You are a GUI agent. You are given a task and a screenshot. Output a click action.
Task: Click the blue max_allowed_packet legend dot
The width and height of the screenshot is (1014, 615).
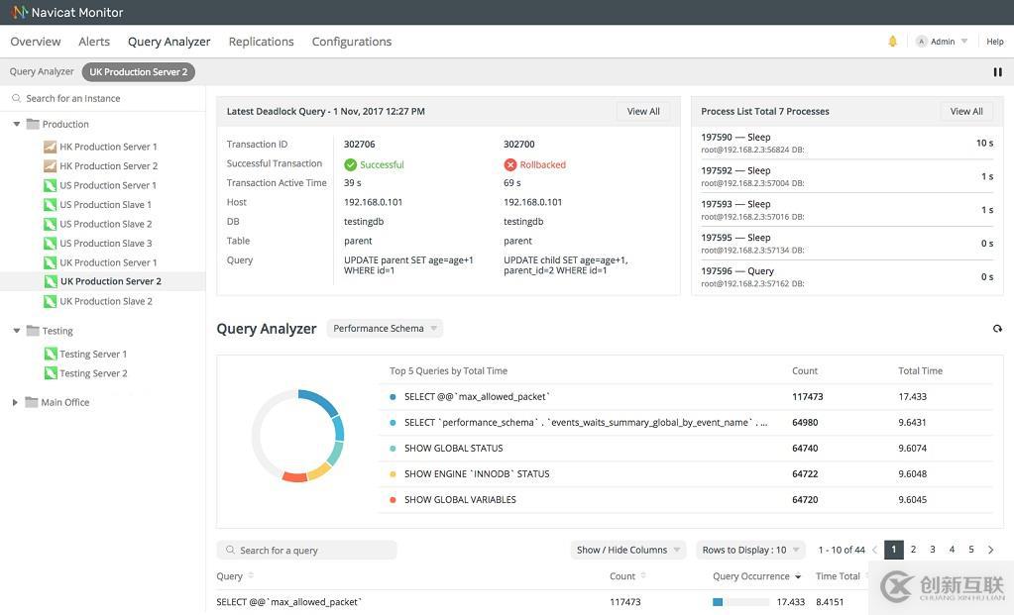[x=393, y=397]
